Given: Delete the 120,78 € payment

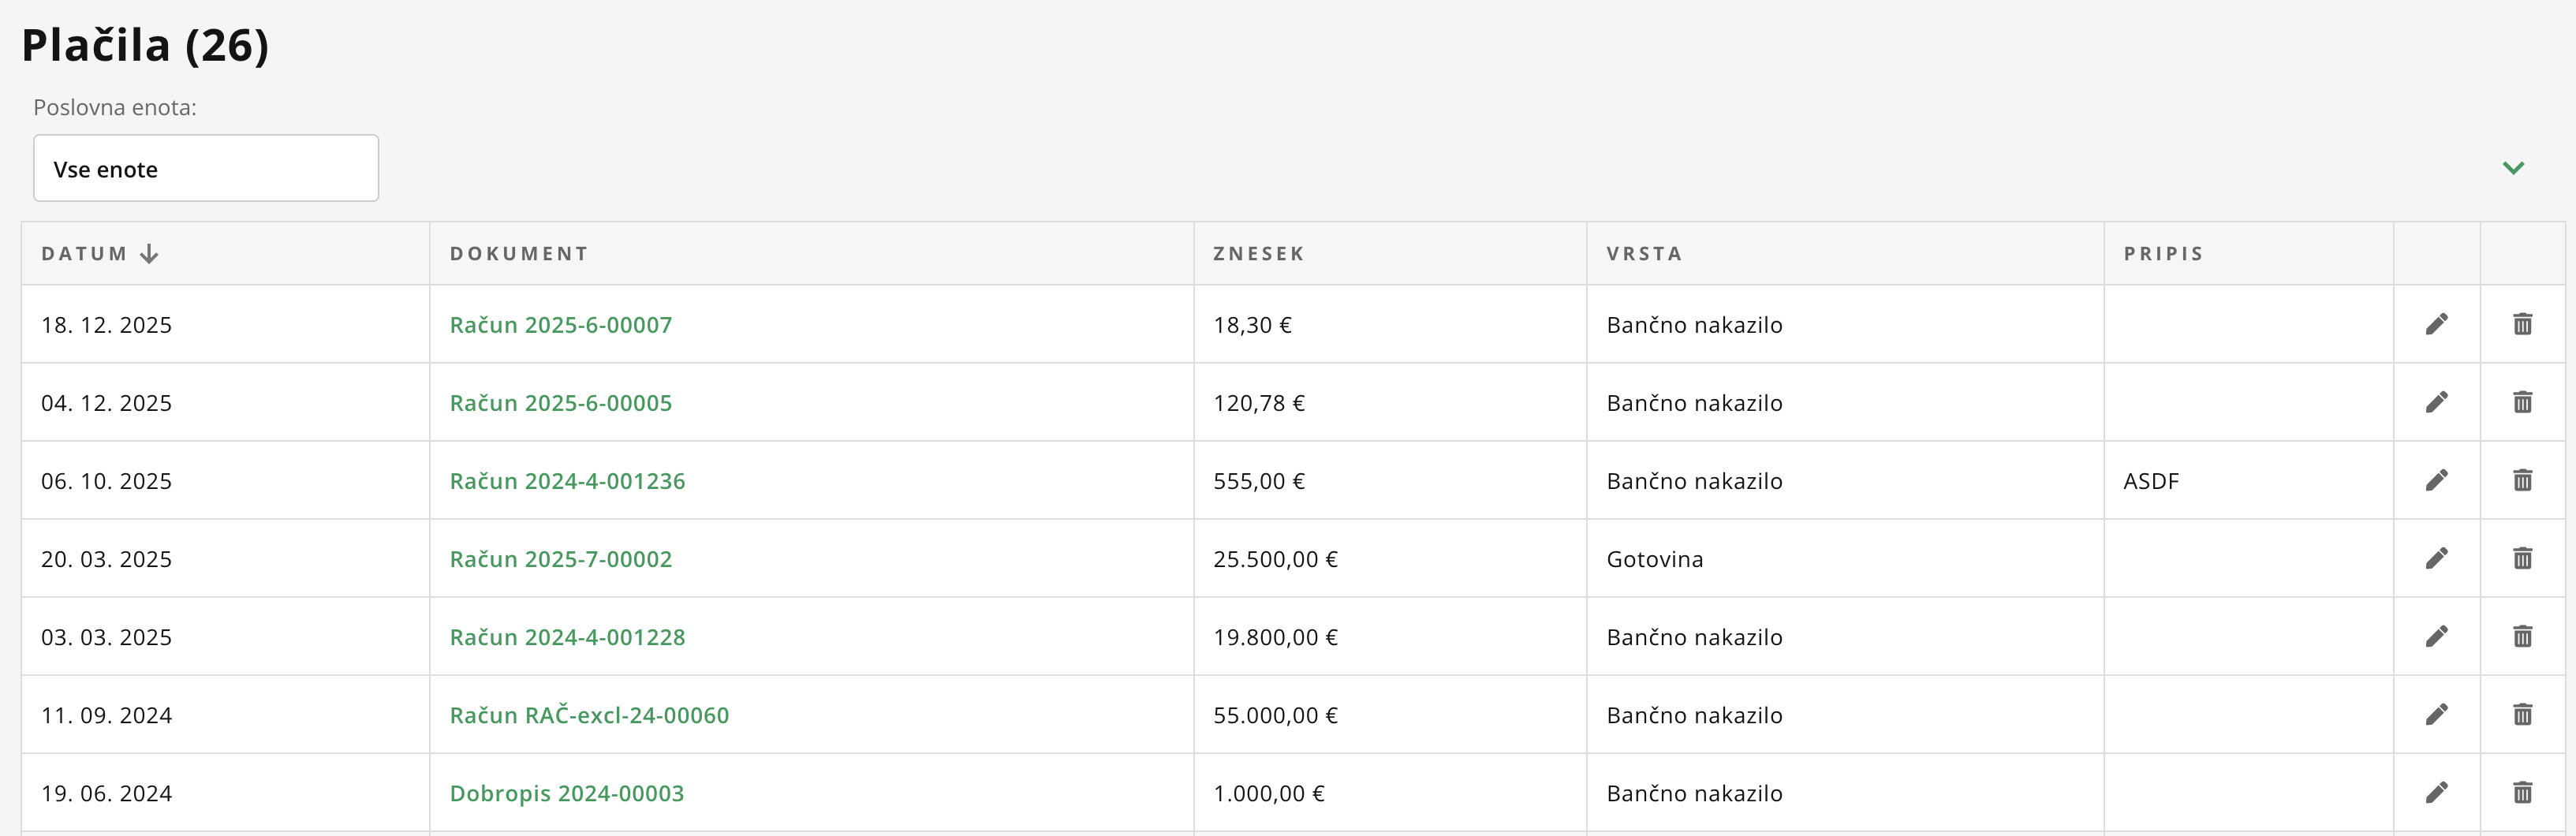Looking at the screenshot, I should pyautogui.click(x=2522, y=402).
